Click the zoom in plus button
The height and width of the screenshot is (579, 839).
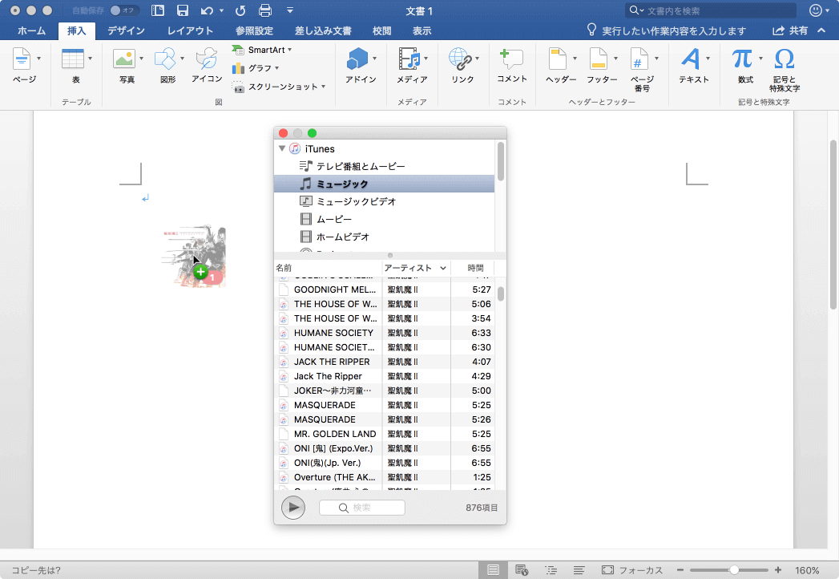click(x=778, y=570)
